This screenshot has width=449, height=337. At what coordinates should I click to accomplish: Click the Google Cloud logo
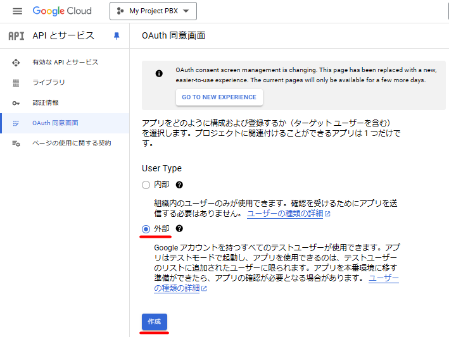tap(62, 11)
